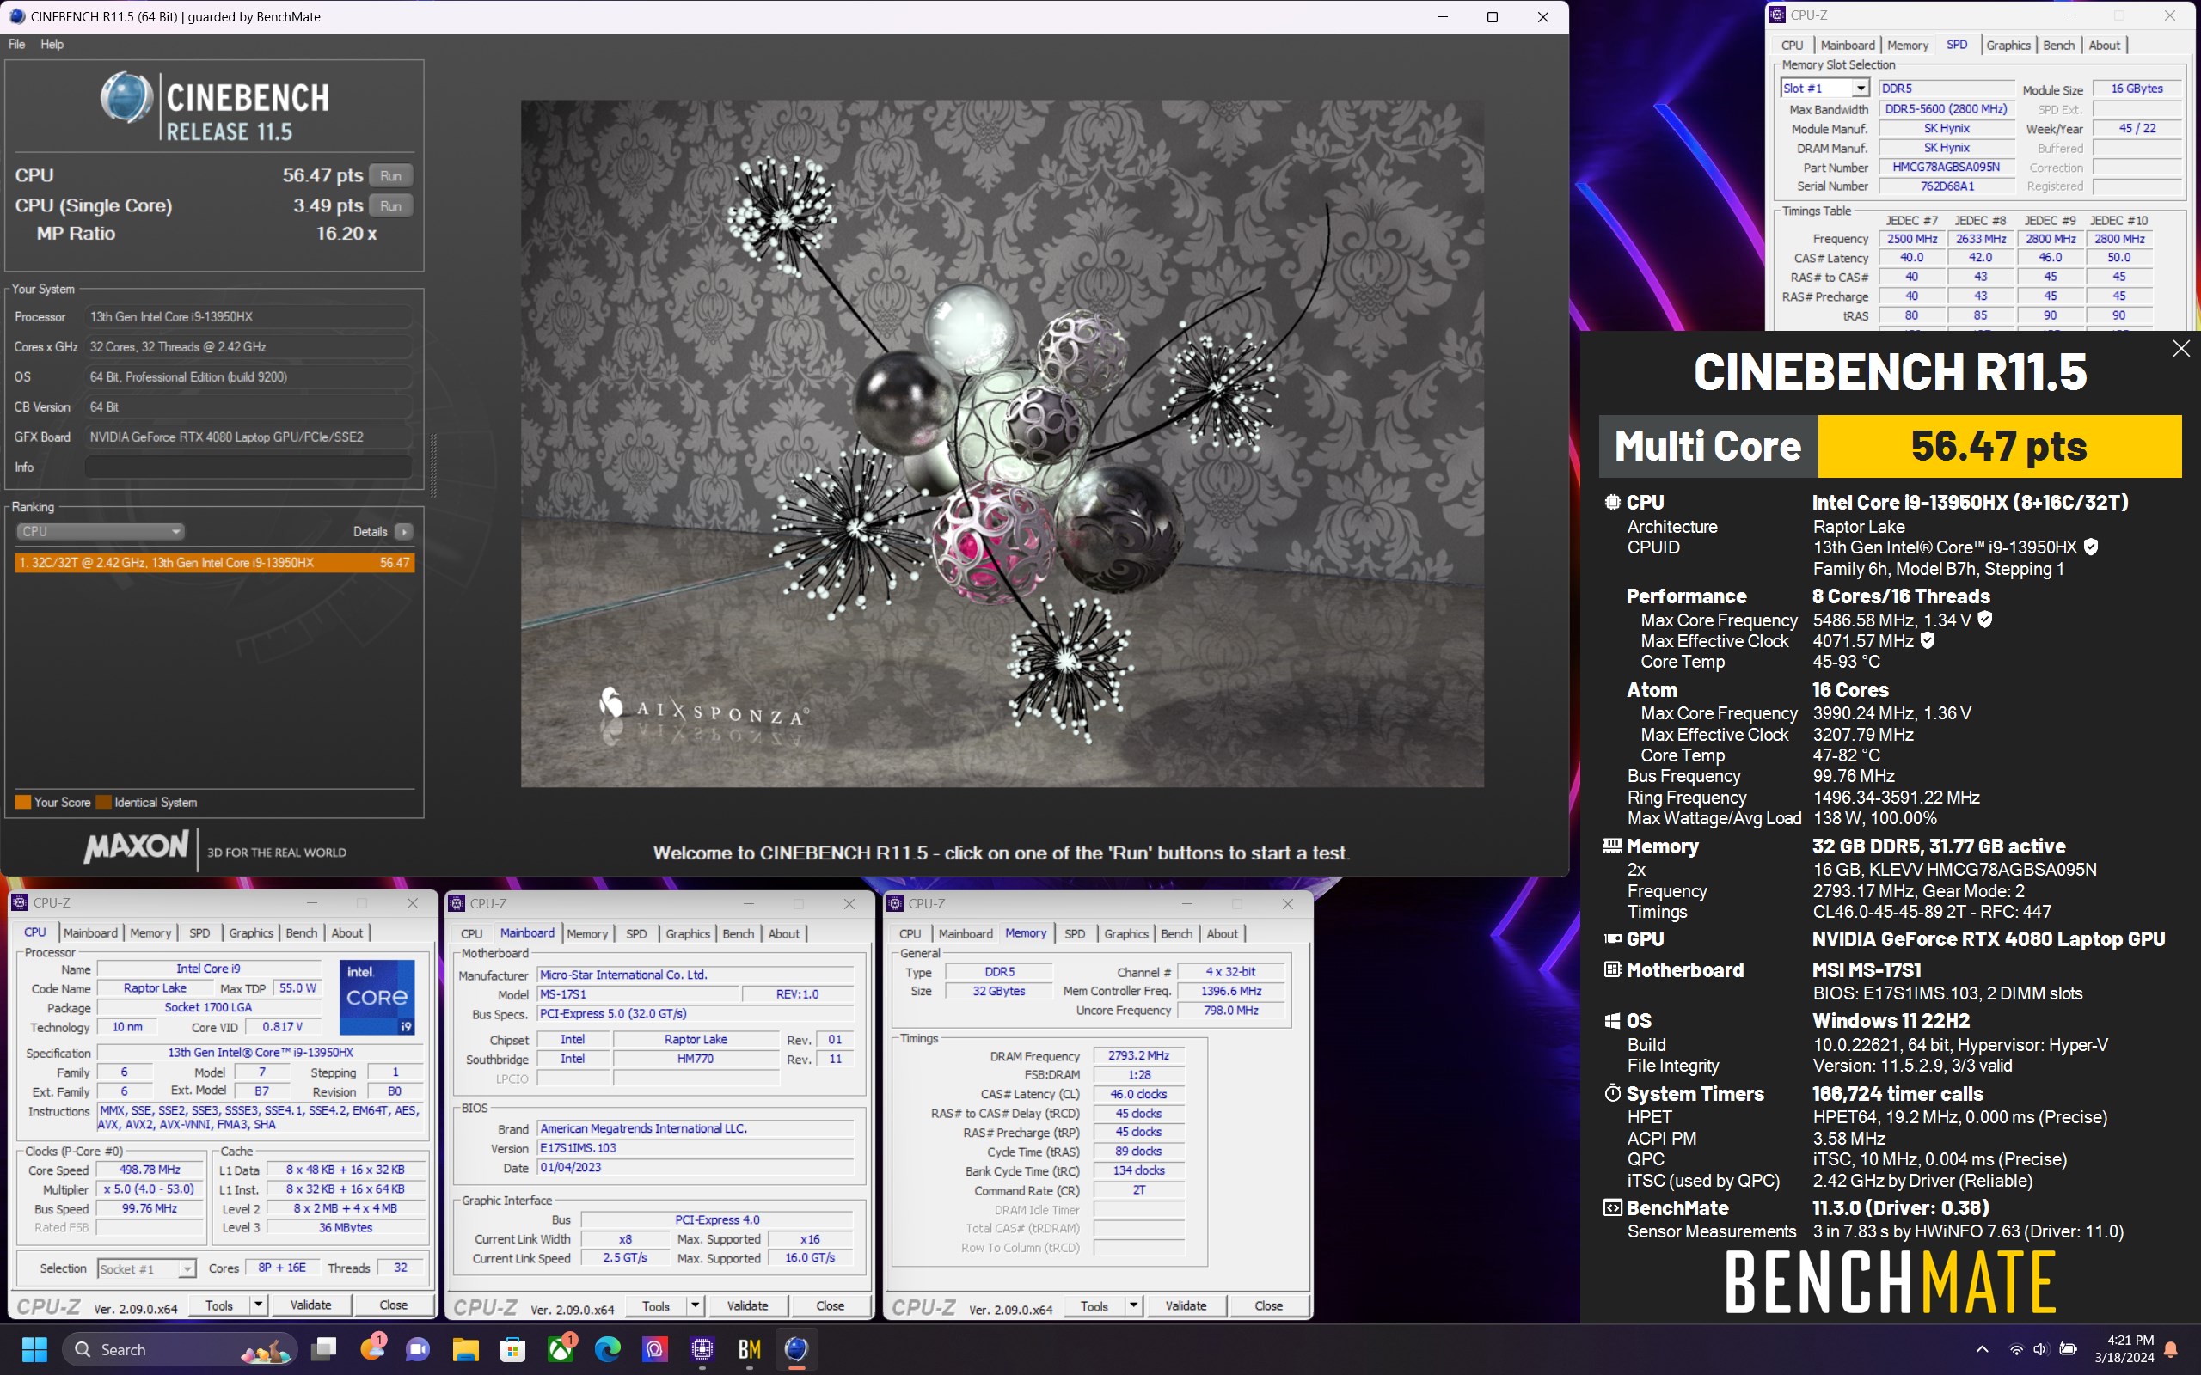Select the 13950HX ranking row scoring 56.47
Image resolution: width=2201 pixels, height=1375 pixels.
pos(215,563)
